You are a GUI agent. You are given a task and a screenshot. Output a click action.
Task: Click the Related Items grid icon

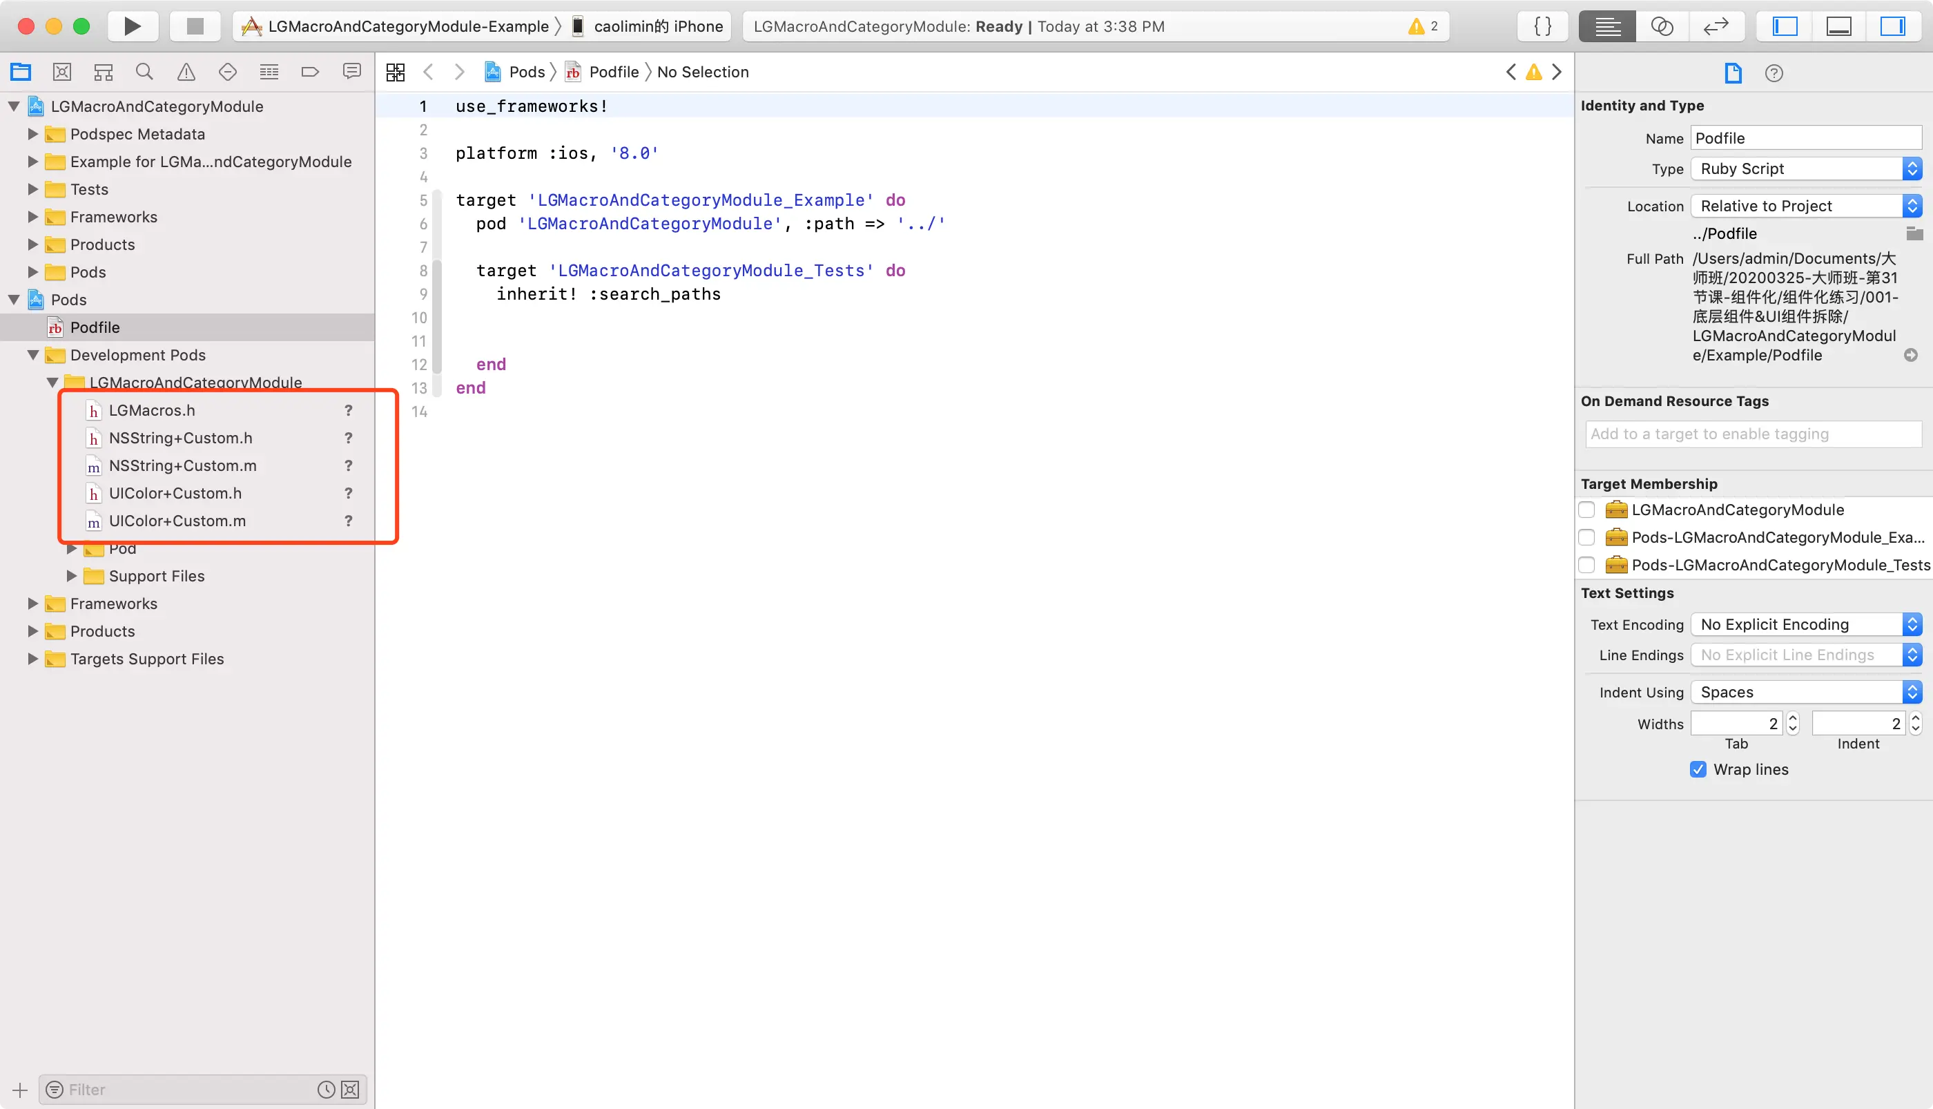pyautogui.click(x=395, y=72)
